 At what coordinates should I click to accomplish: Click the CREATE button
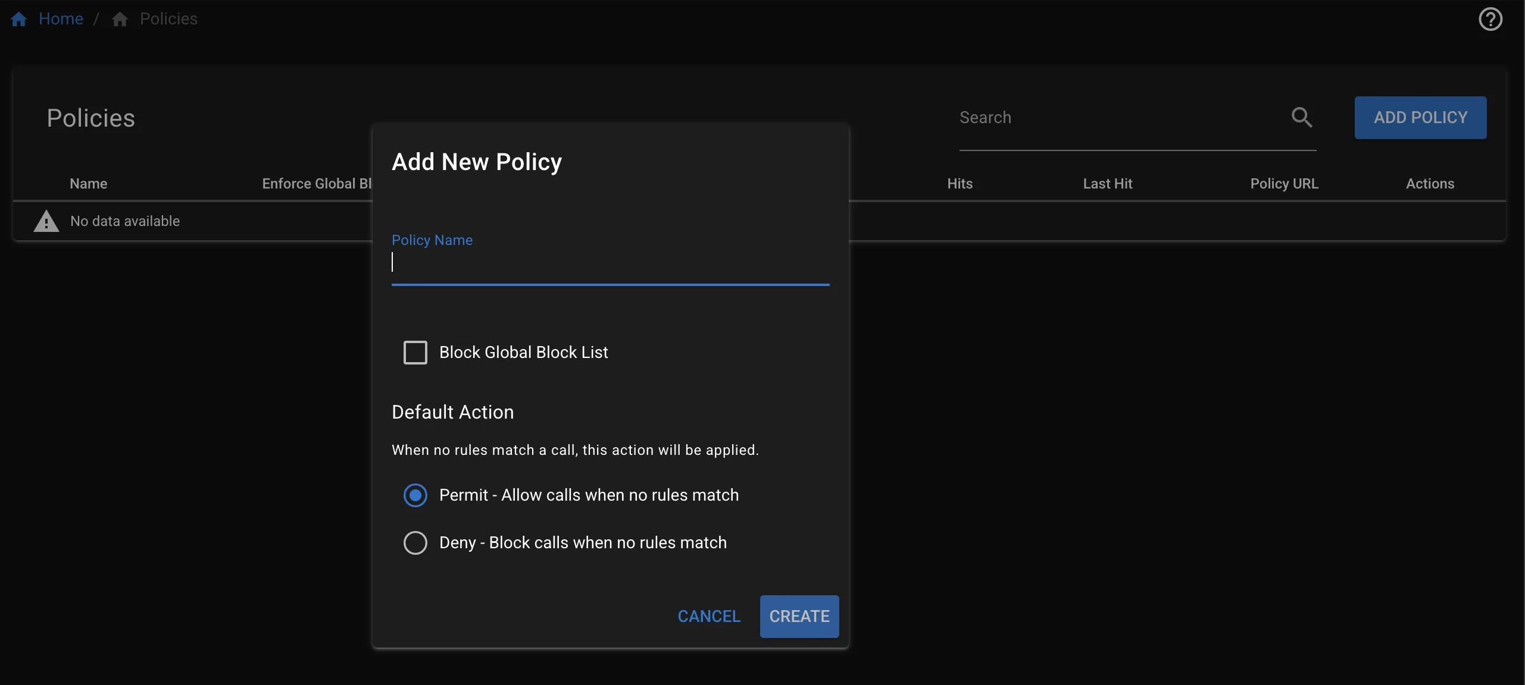799,616
